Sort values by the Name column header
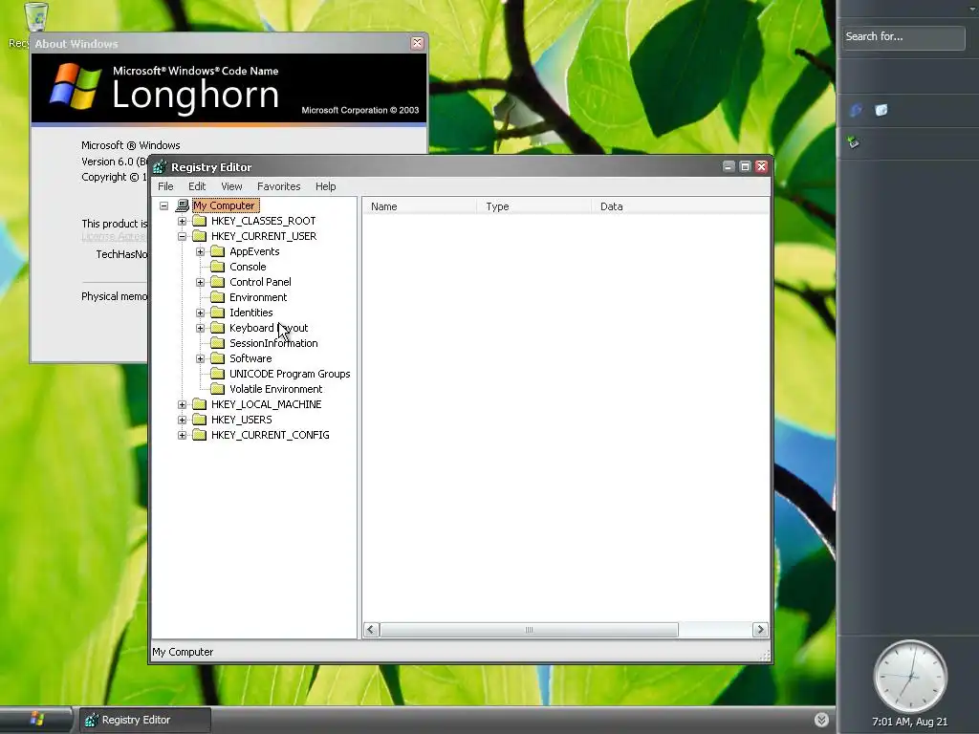979x734 pixels. click(419, 206)
